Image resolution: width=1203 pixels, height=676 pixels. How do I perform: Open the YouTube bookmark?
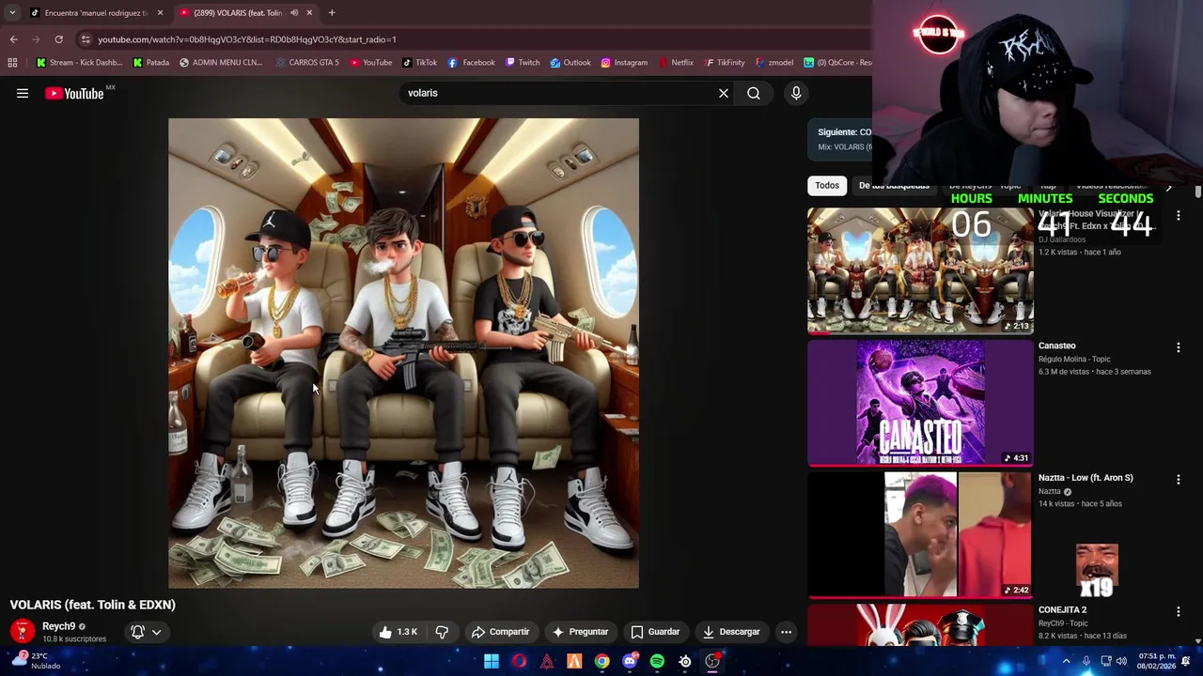point(370,63)
